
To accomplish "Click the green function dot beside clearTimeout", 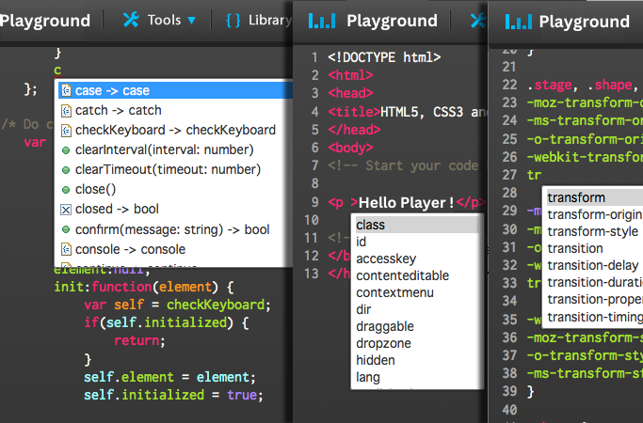I will coord(66,170).
